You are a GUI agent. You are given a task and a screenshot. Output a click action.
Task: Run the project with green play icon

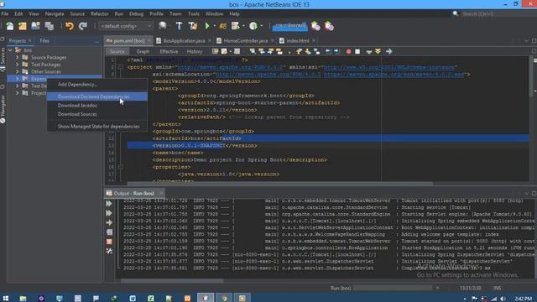pyautogui.click(x=207, y=26)
